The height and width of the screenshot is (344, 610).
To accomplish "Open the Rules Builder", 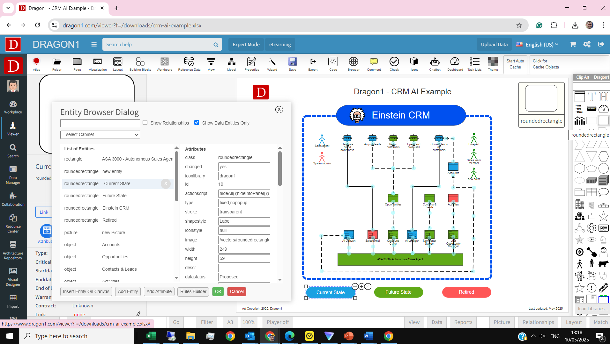I will (193, 291).
